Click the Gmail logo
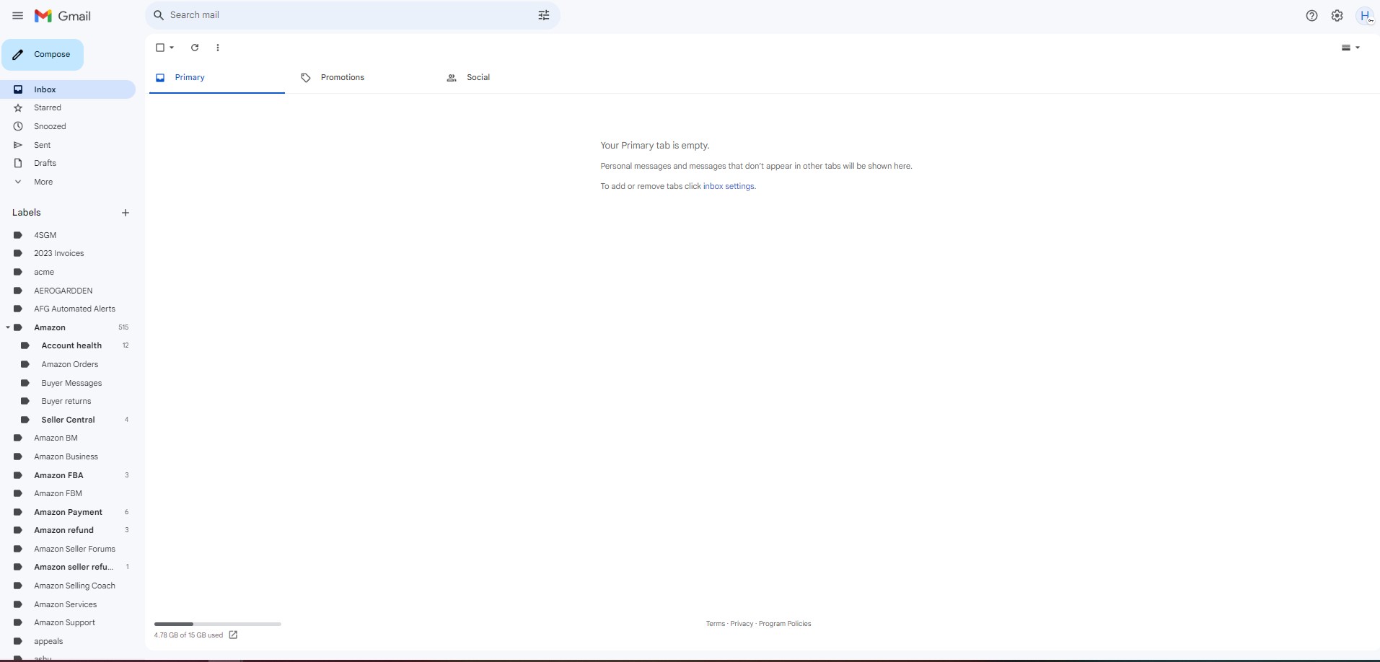Viewport: 1380px width, 662px height. [63, 16]
